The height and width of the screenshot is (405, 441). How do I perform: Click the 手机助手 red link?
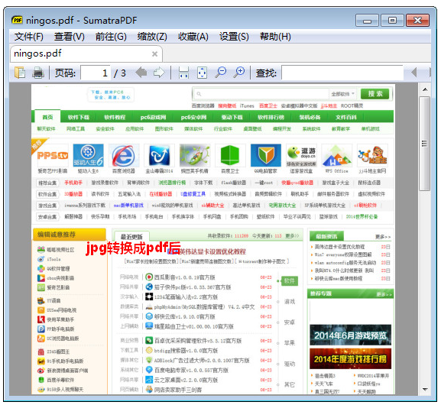pos(73,183)
